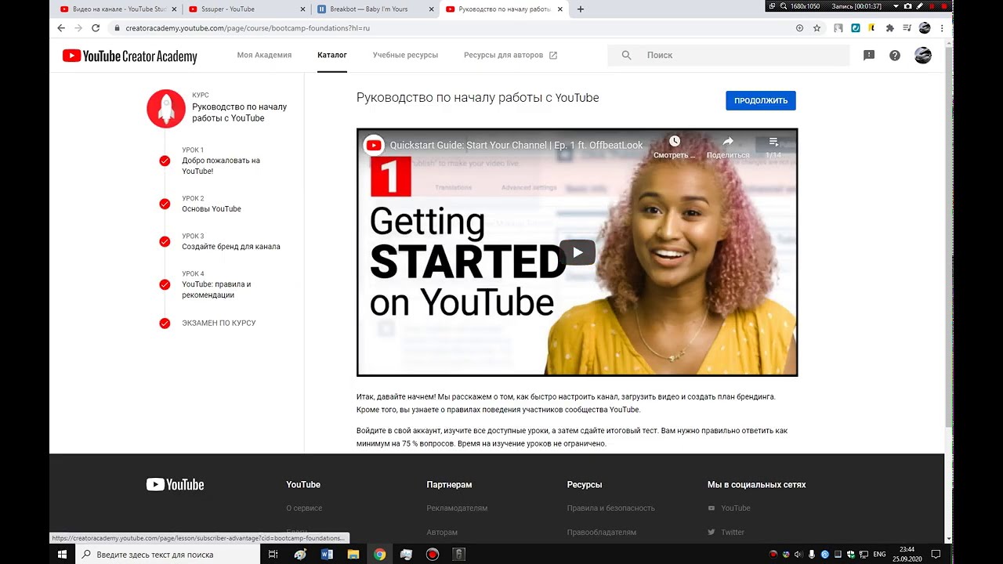1003x564 pixels.
Task: Open File Explorer from the taskbar
Action: tap(353, 555)
